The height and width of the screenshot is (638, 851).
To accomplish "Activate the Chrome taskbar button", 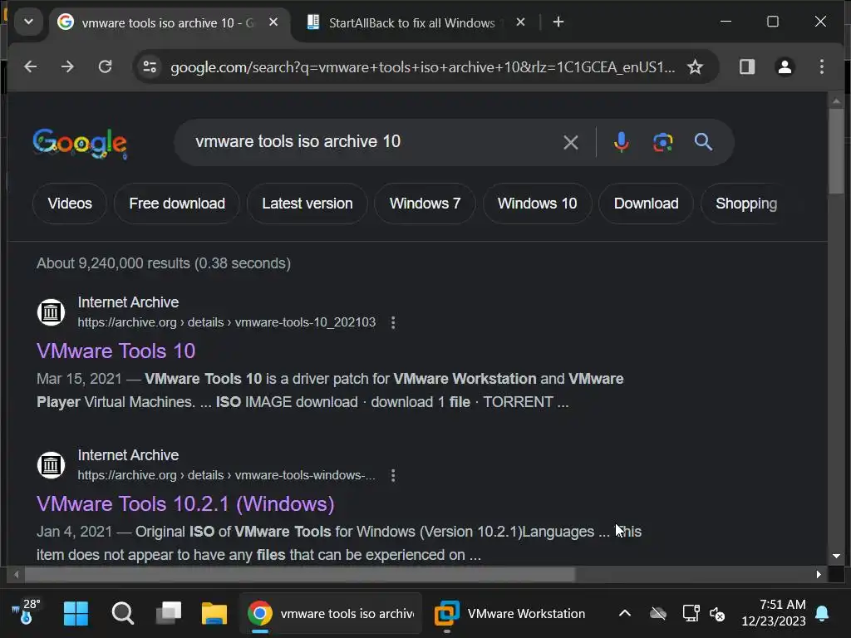I will click(x=331, y=614).
